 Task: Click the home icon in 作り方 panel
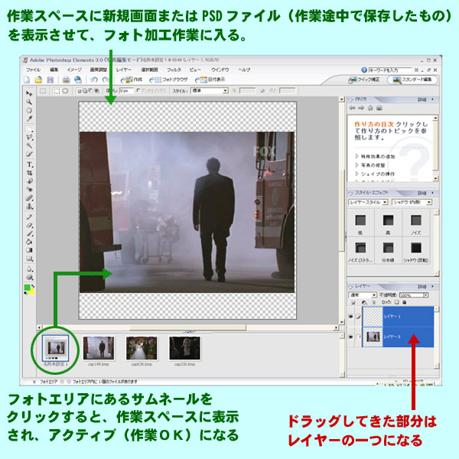tap(370, 108)
